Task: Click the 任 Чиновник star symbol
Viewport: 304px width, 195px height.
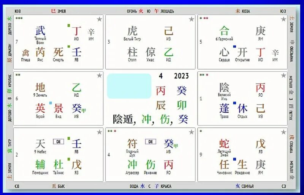Action: tap(224, 165)
